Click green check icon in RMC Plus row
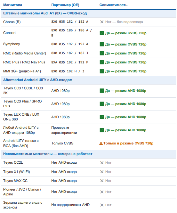177x213 pixels. pyautogui.click(x=102, y=62)
